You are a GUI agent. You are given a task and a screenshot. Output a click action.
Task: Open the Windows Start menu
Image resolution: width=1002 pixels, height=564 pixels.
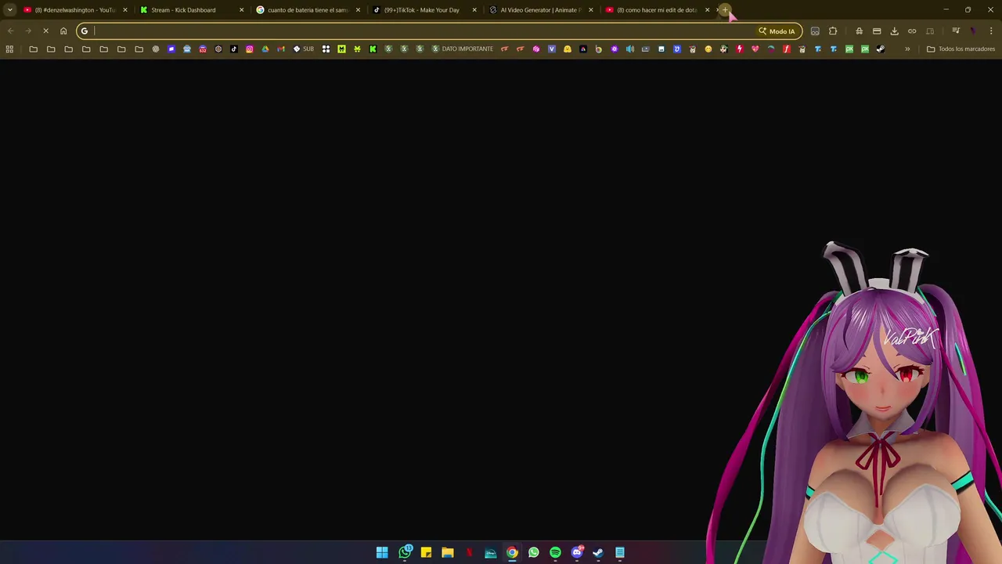pyautogui.click(x=382, y=553)
